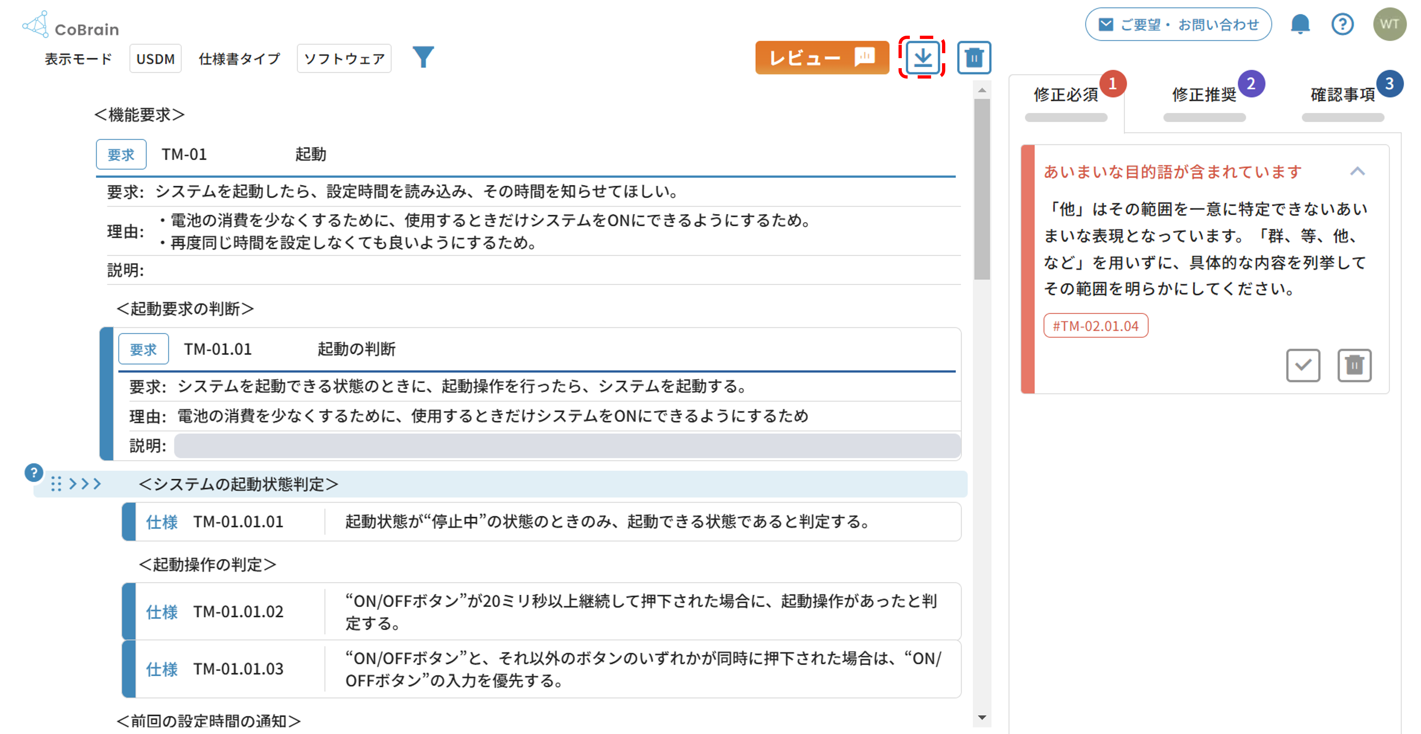Select specification row TM-01.01.03
The width and height of the screenshot is (1421, 734).
542,669
